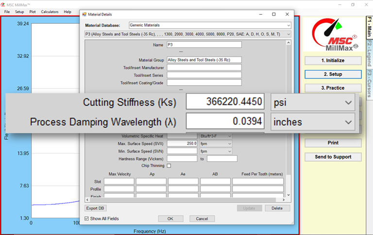Open the File menu
Viewport: 373px width, 235px height.
(x=7, y=12)
